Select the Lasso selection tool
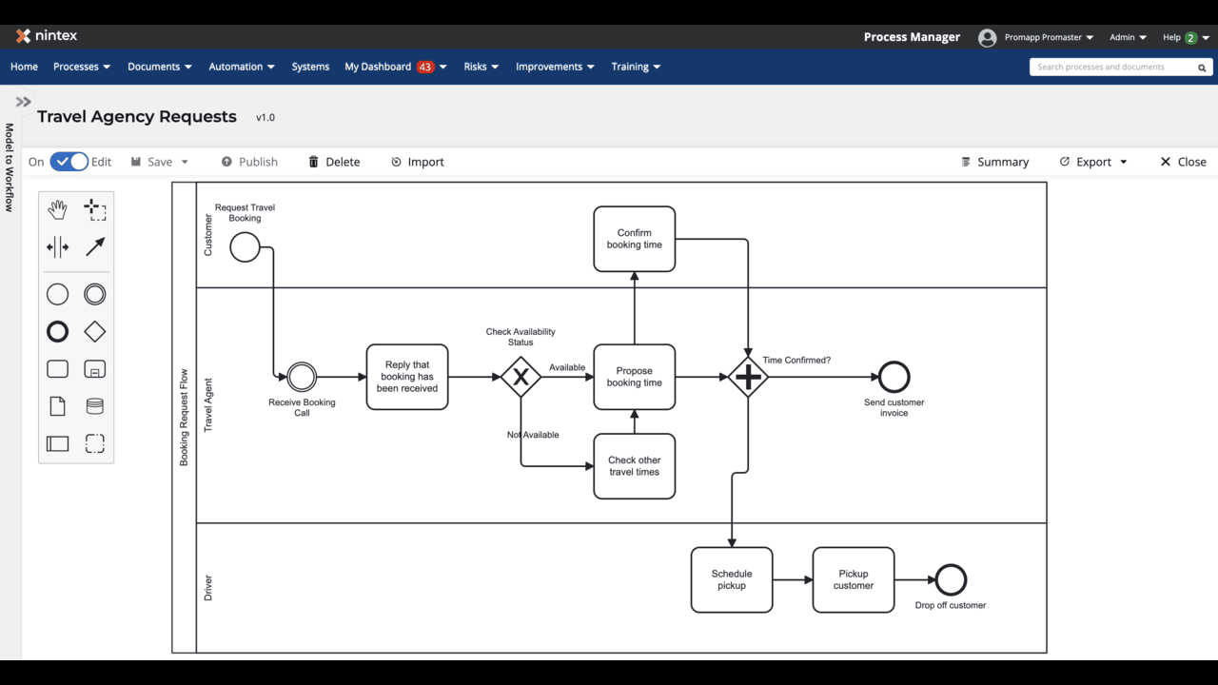This screenshot has width=1218, height=685. coord(95,210)
